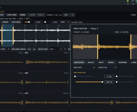Toggle the LIVE CHOP mode

pyautogui.click(x=12, y=15)
